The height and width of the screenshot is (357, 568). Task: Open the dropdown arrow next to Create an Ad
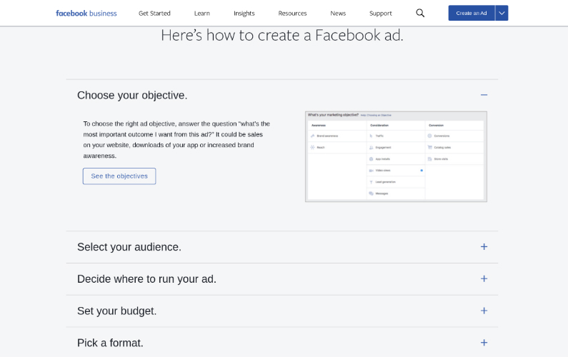[502, 13]
